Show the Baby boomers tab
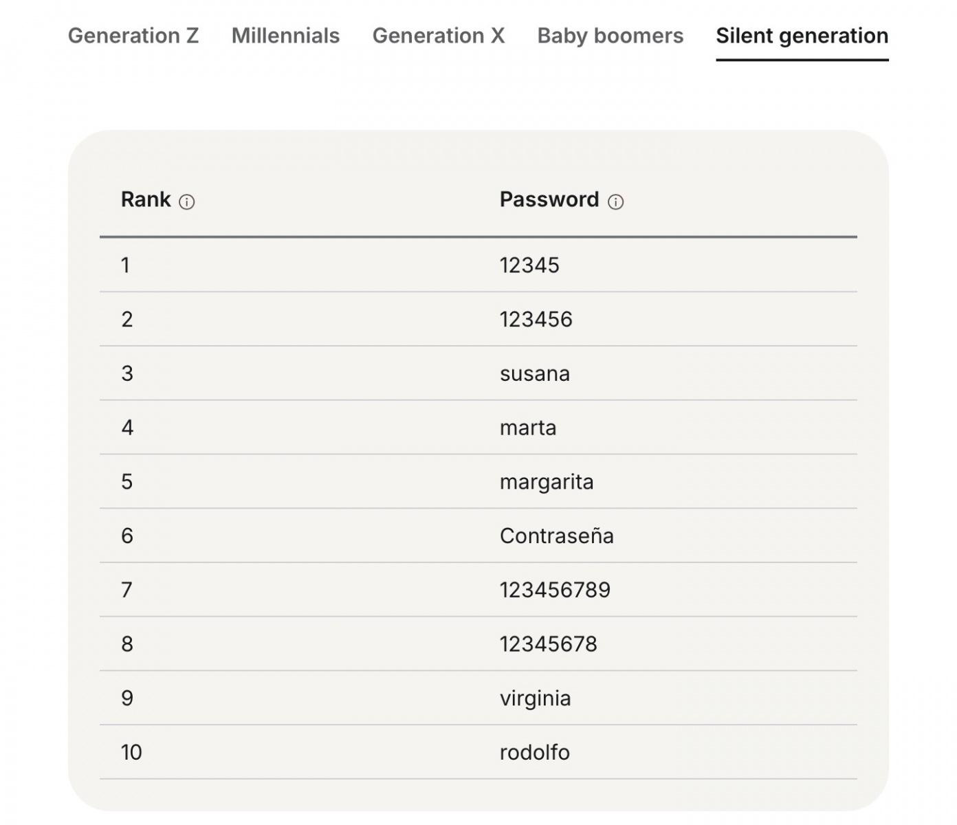Screen dimensions: 957x825 [x=610, y=36]
